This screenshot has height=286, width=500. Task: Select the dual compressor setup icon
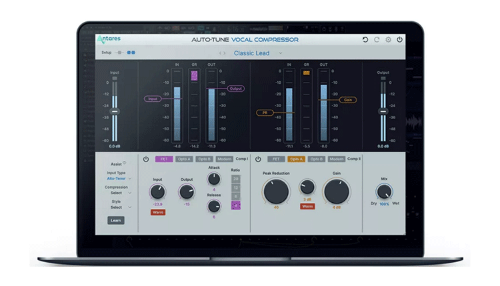[x=131, y=53]
